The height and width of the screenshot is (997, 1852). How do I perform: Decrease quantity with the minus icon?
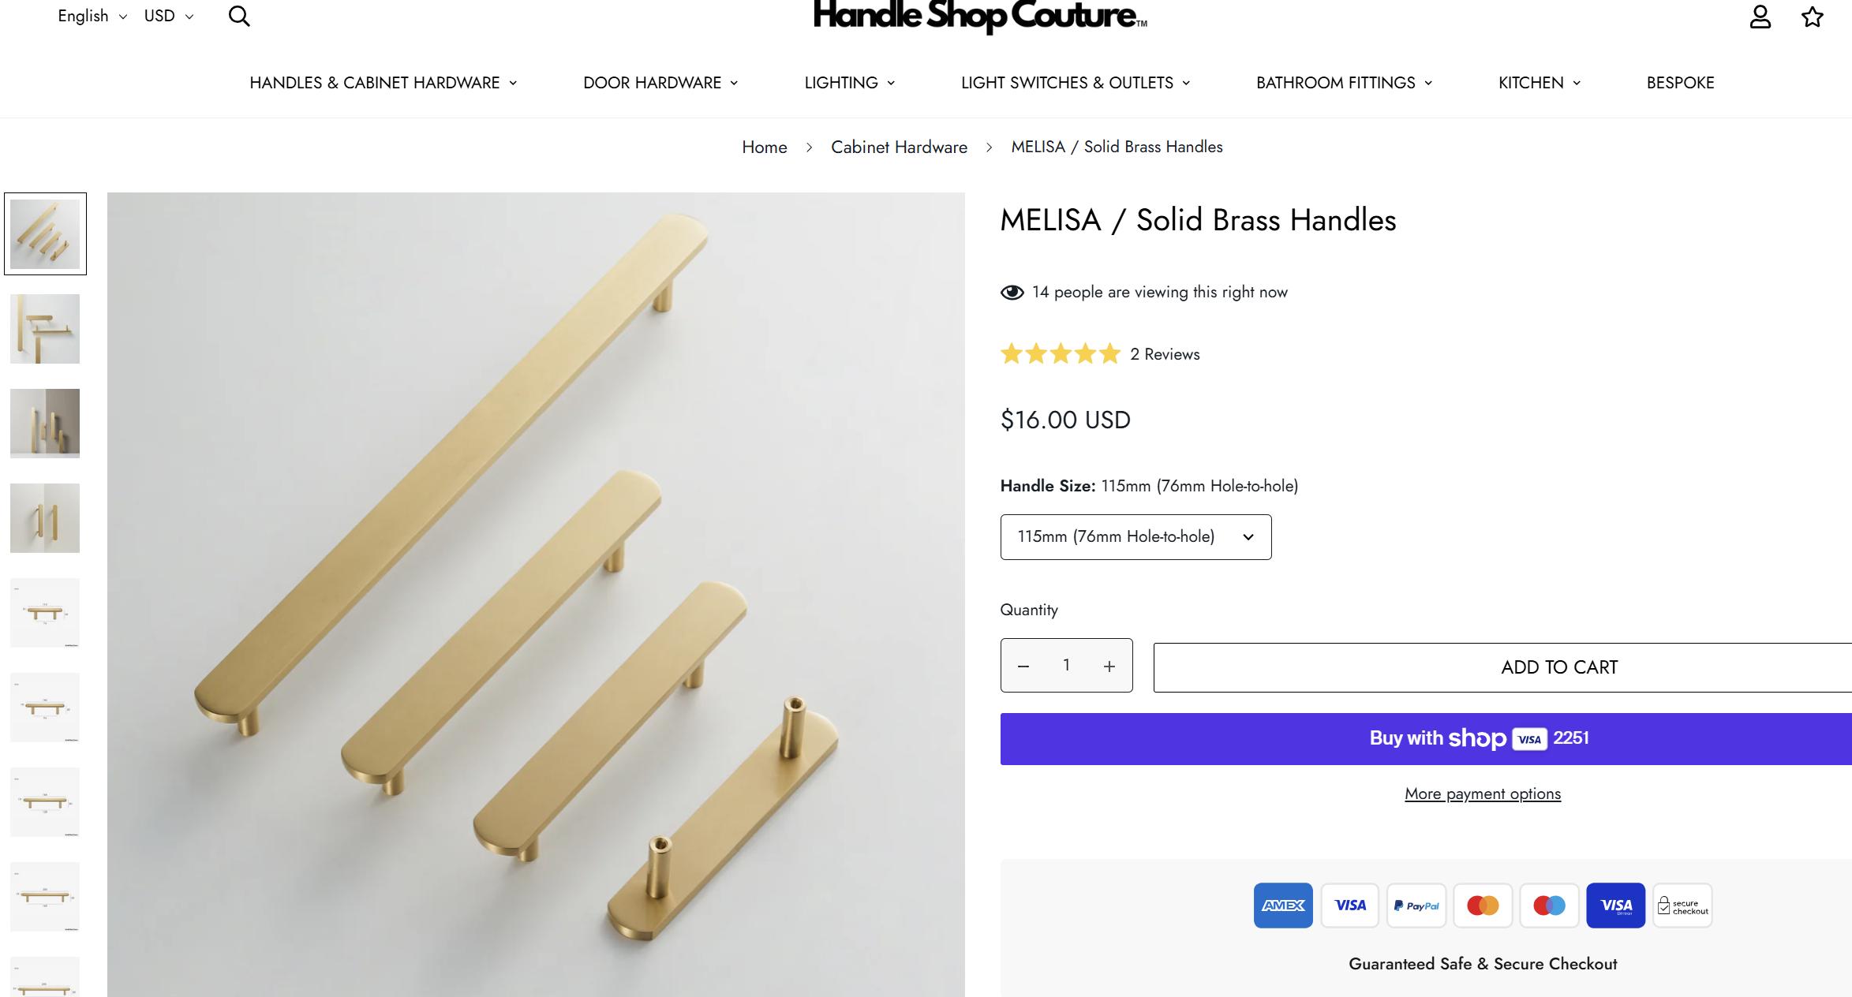pyautogui.click(x=1023, y=667)
